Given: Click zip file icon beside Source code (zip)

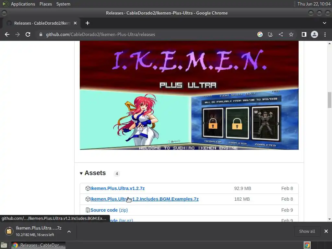Looking at the screenshot, I should [x=88, y=210].
